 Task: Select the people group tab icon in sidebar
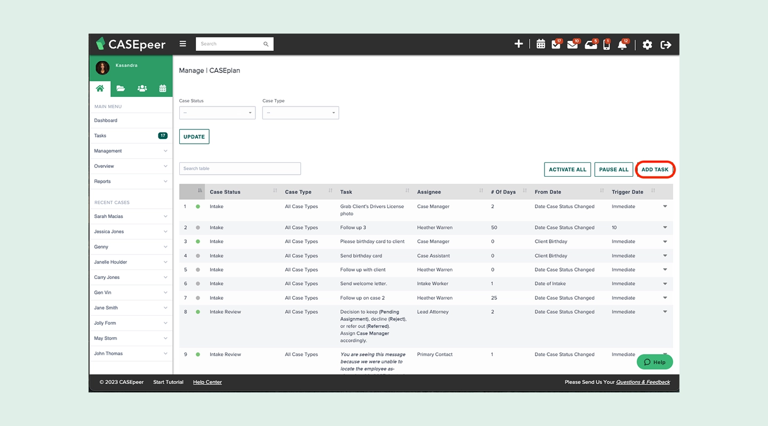point(142,88)
